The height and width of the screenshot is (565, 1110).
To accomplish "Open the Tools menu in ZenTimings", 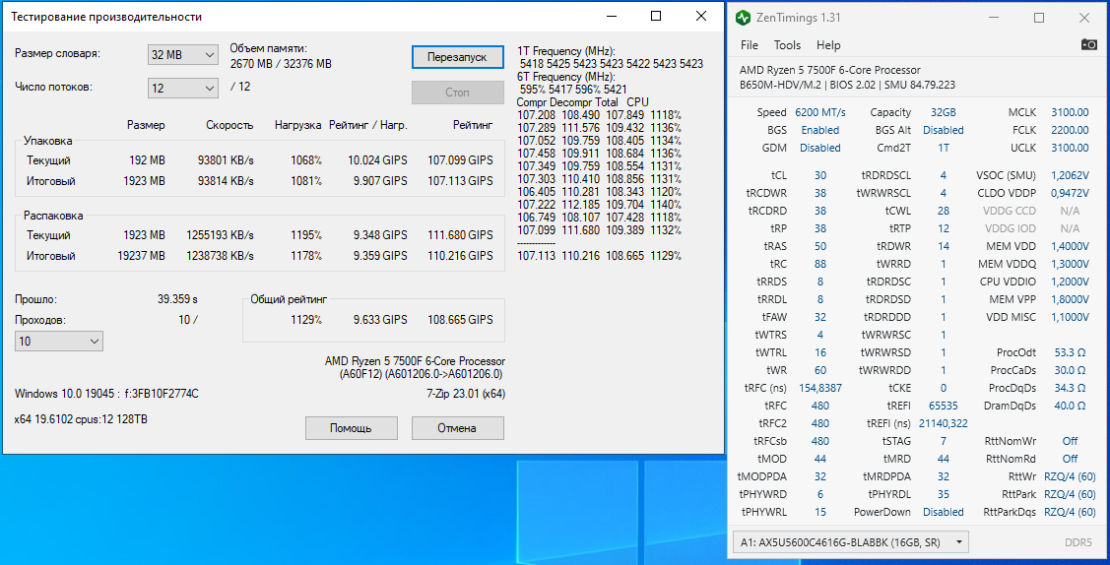I will 787,45.
